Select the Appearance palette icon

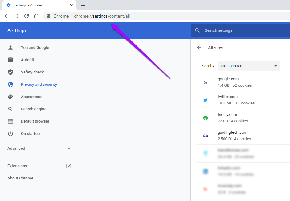point(11,97)
